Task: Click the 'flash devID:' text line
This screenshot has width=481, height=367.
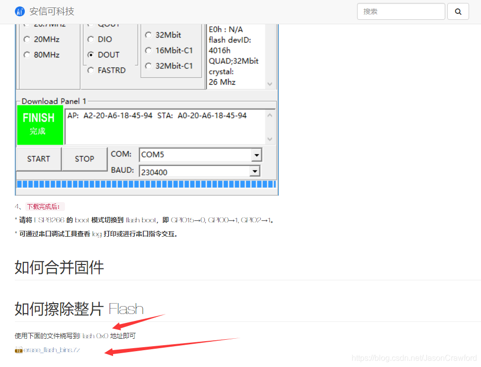Action: [230, 40]
